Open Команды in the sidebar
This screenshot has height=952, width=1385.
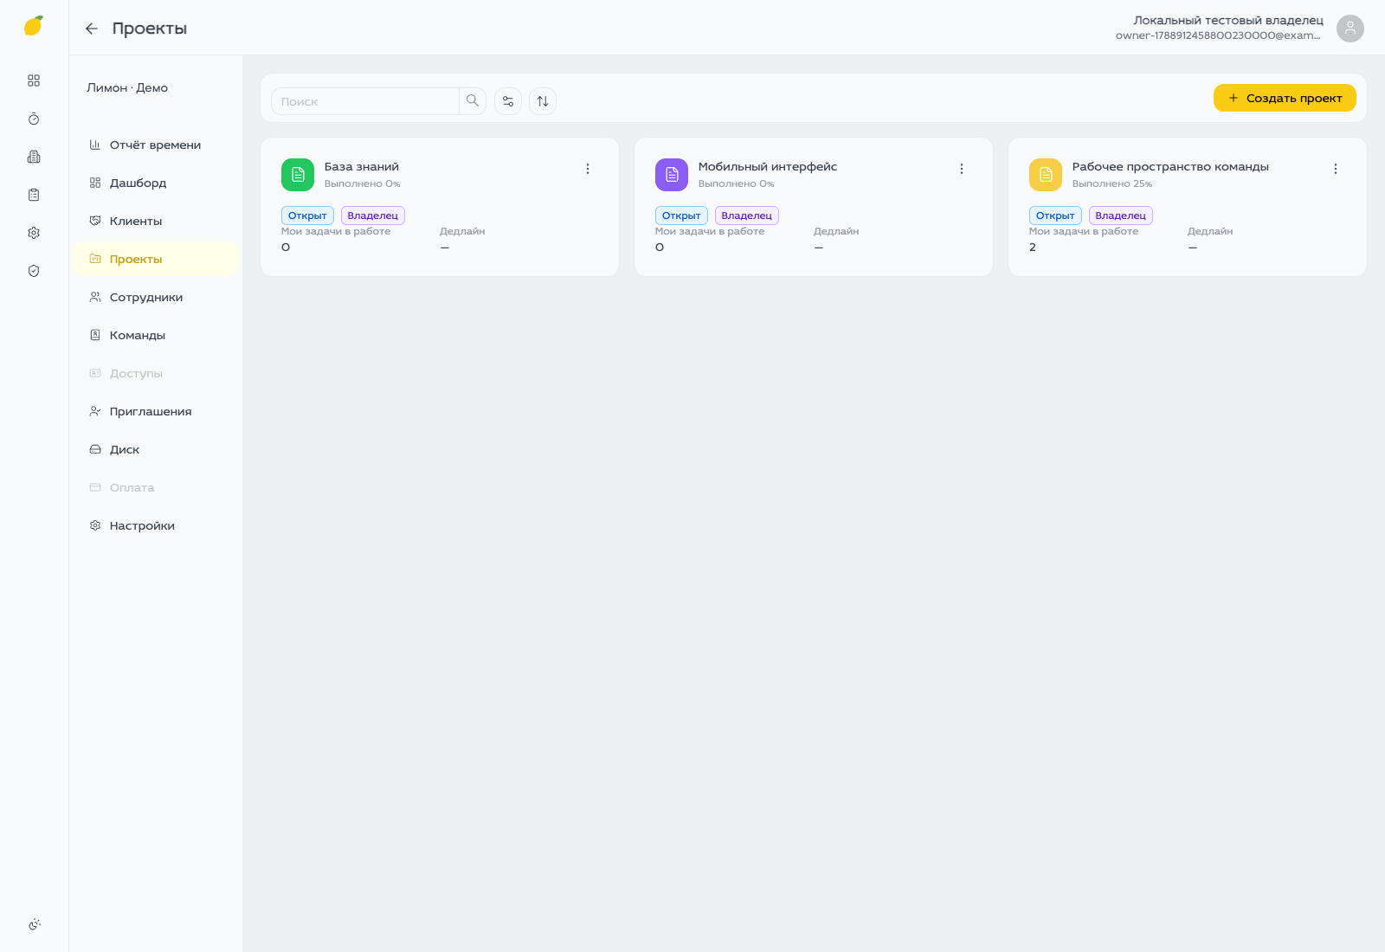(156, 335)
